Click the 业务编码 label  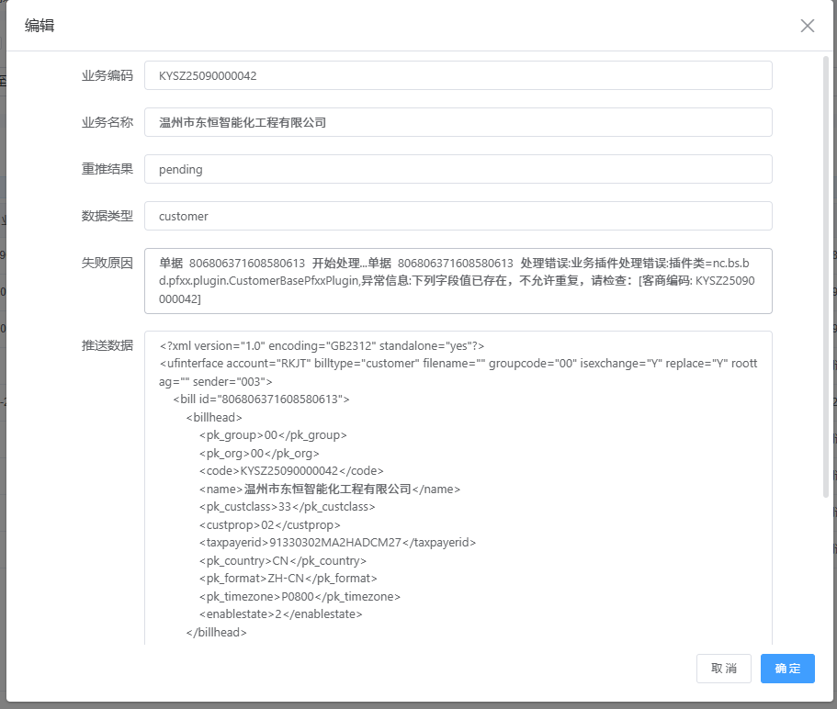click(107, 76)
